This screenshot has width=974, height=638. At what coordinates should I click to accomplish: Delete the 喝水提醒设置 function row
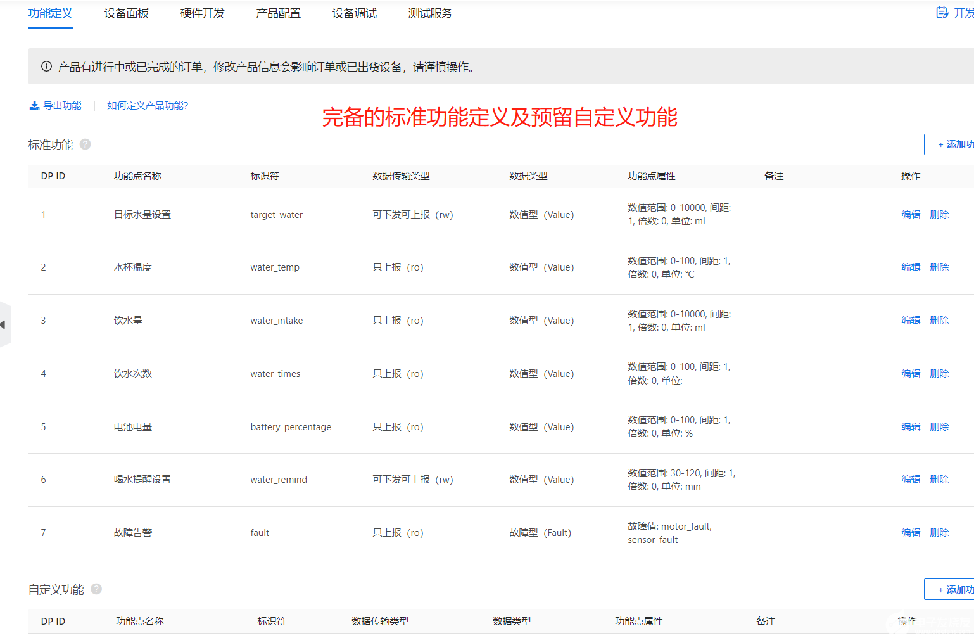[x=939, y=480]
